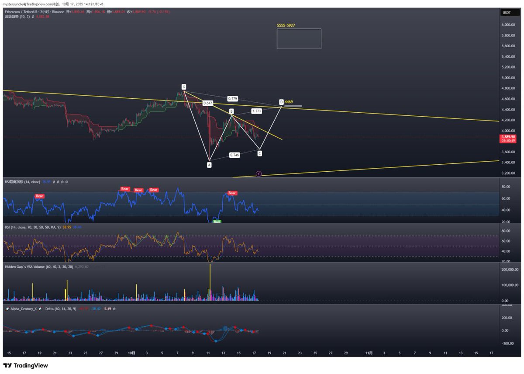Click the 200,000.00 volume axis label

pos(510,270)
